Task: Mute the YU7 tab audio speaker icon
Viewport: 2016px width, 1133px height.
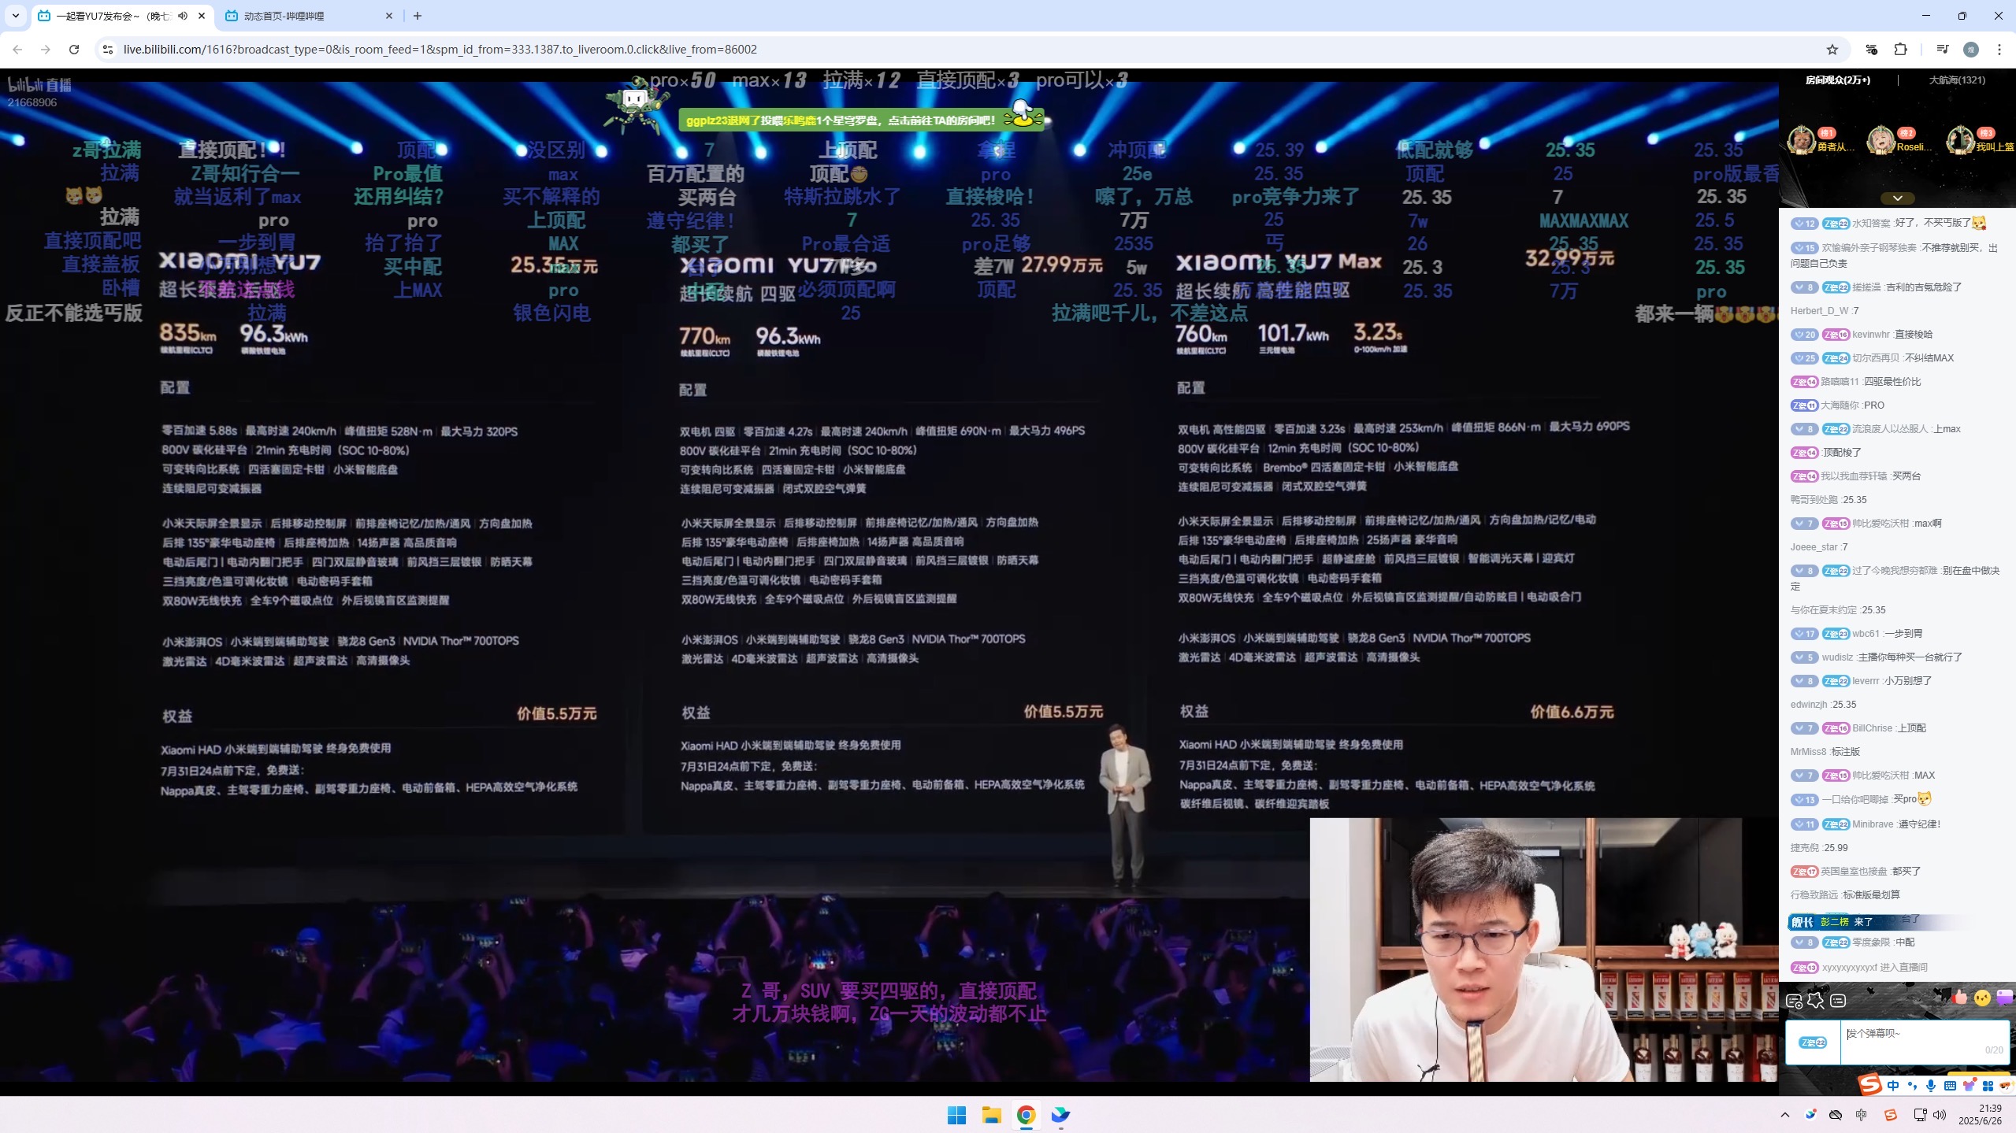Action: [183, 16]
